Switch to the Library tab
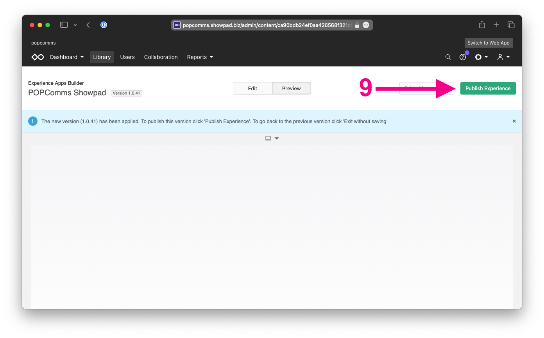544x338 pixels. [102, 57]
